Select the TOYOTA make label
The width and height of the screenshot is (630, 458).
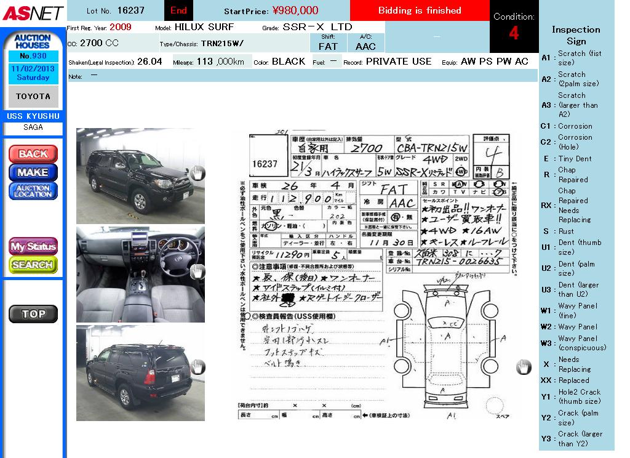33,97
